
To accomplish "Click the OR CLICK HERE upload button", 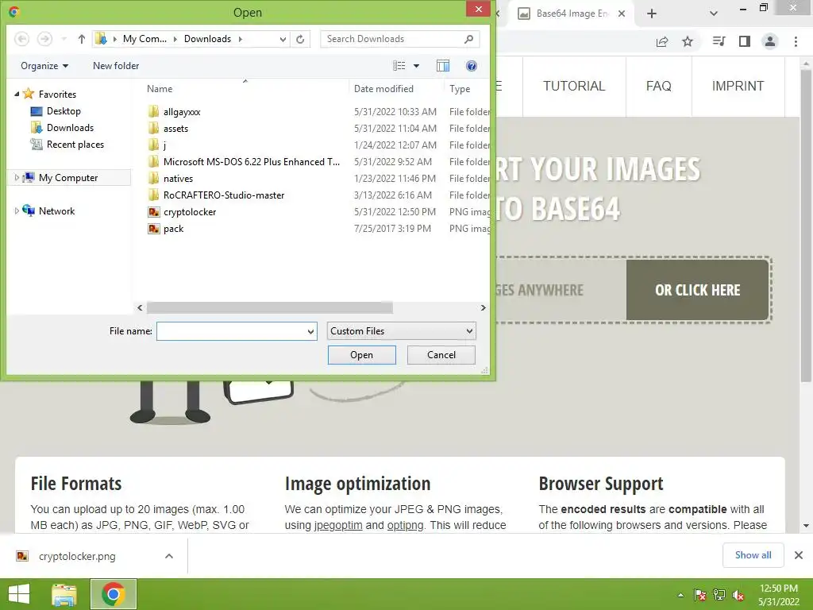I will pos(697,290).
